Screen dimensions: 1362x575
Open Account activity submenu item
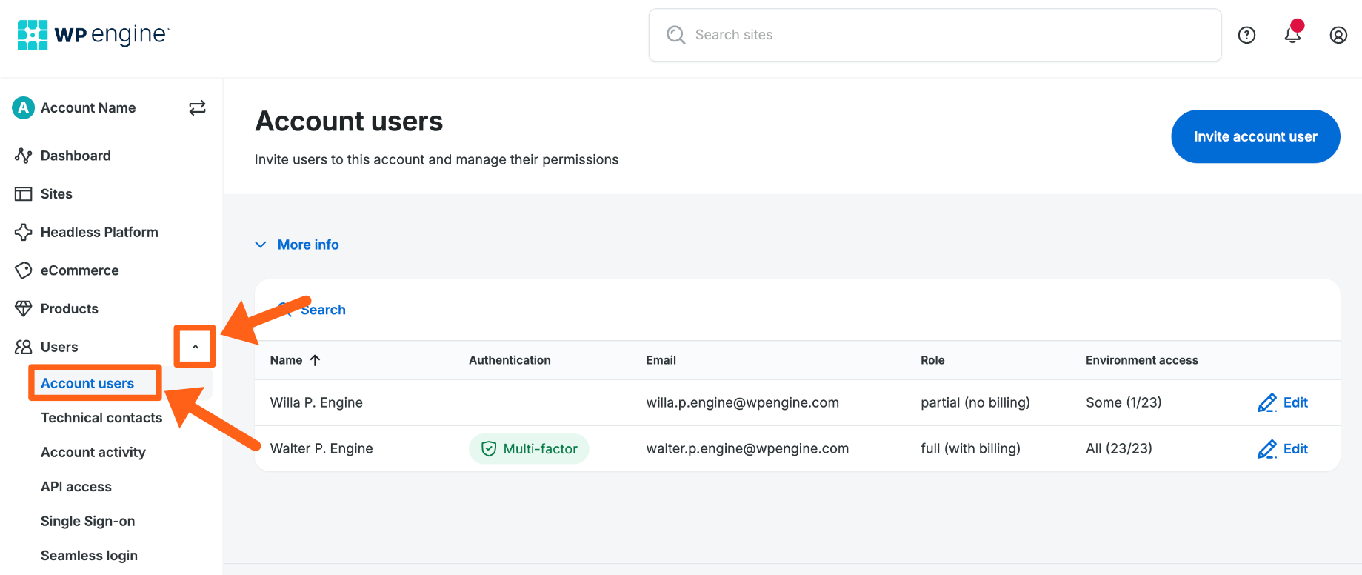coord(93,452)
